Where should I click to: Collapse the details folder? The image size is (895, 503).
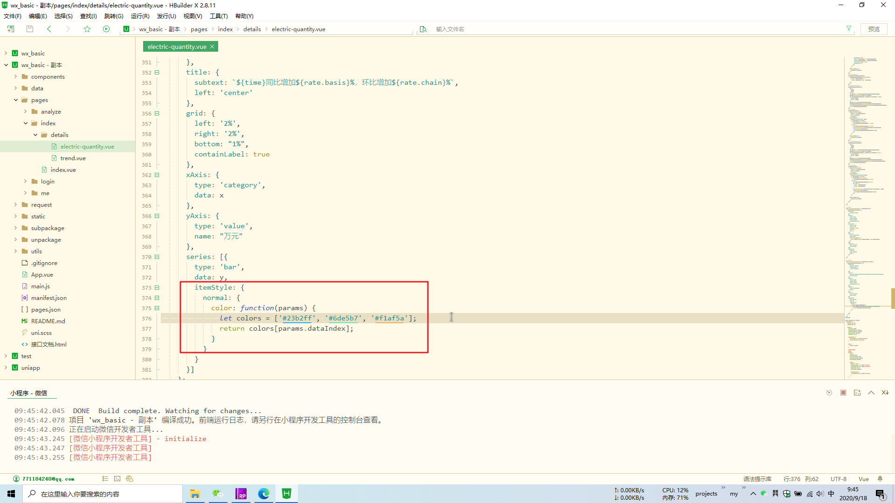(x=35, y=135)
